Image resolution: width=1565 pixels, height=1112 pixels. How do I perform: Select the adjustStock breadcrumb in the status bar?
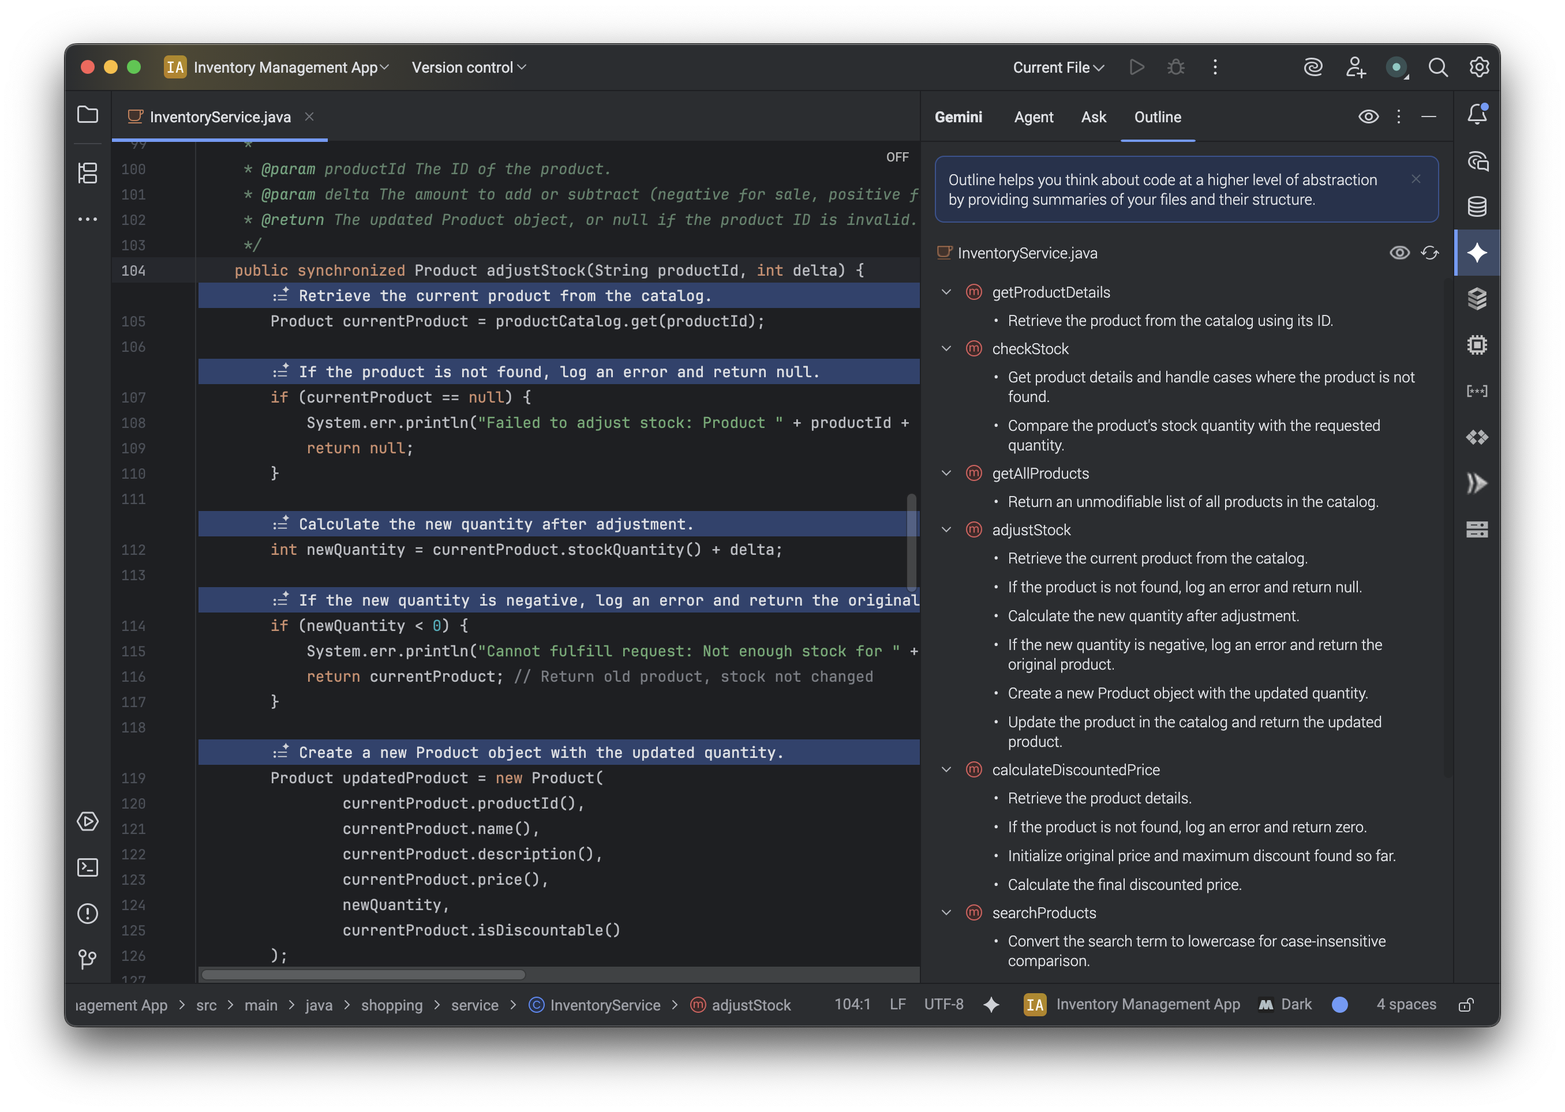tap(751, 1005)
